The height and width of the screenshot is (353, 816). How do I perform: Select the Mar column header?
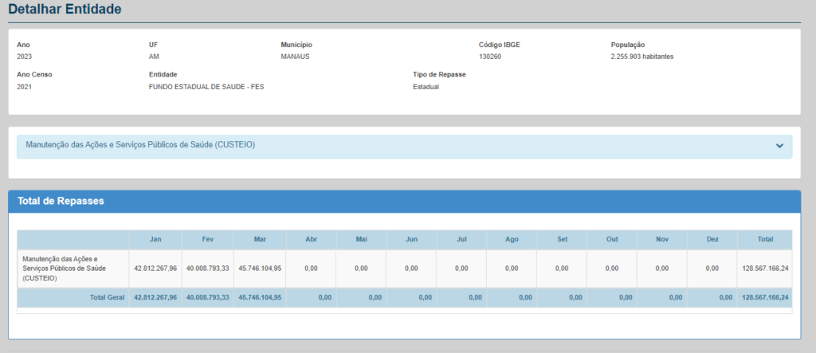click(260, 239)
